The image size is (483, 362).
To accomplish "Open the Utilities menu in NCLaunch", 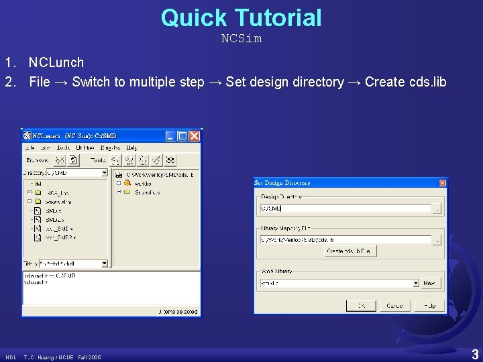I will tap(85, 147).
